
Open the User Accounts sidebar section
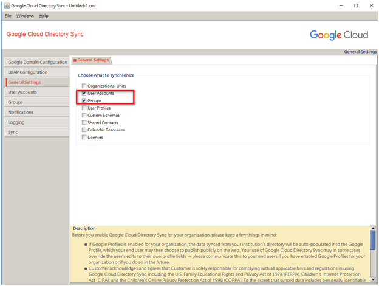click(x=36, y=92)
